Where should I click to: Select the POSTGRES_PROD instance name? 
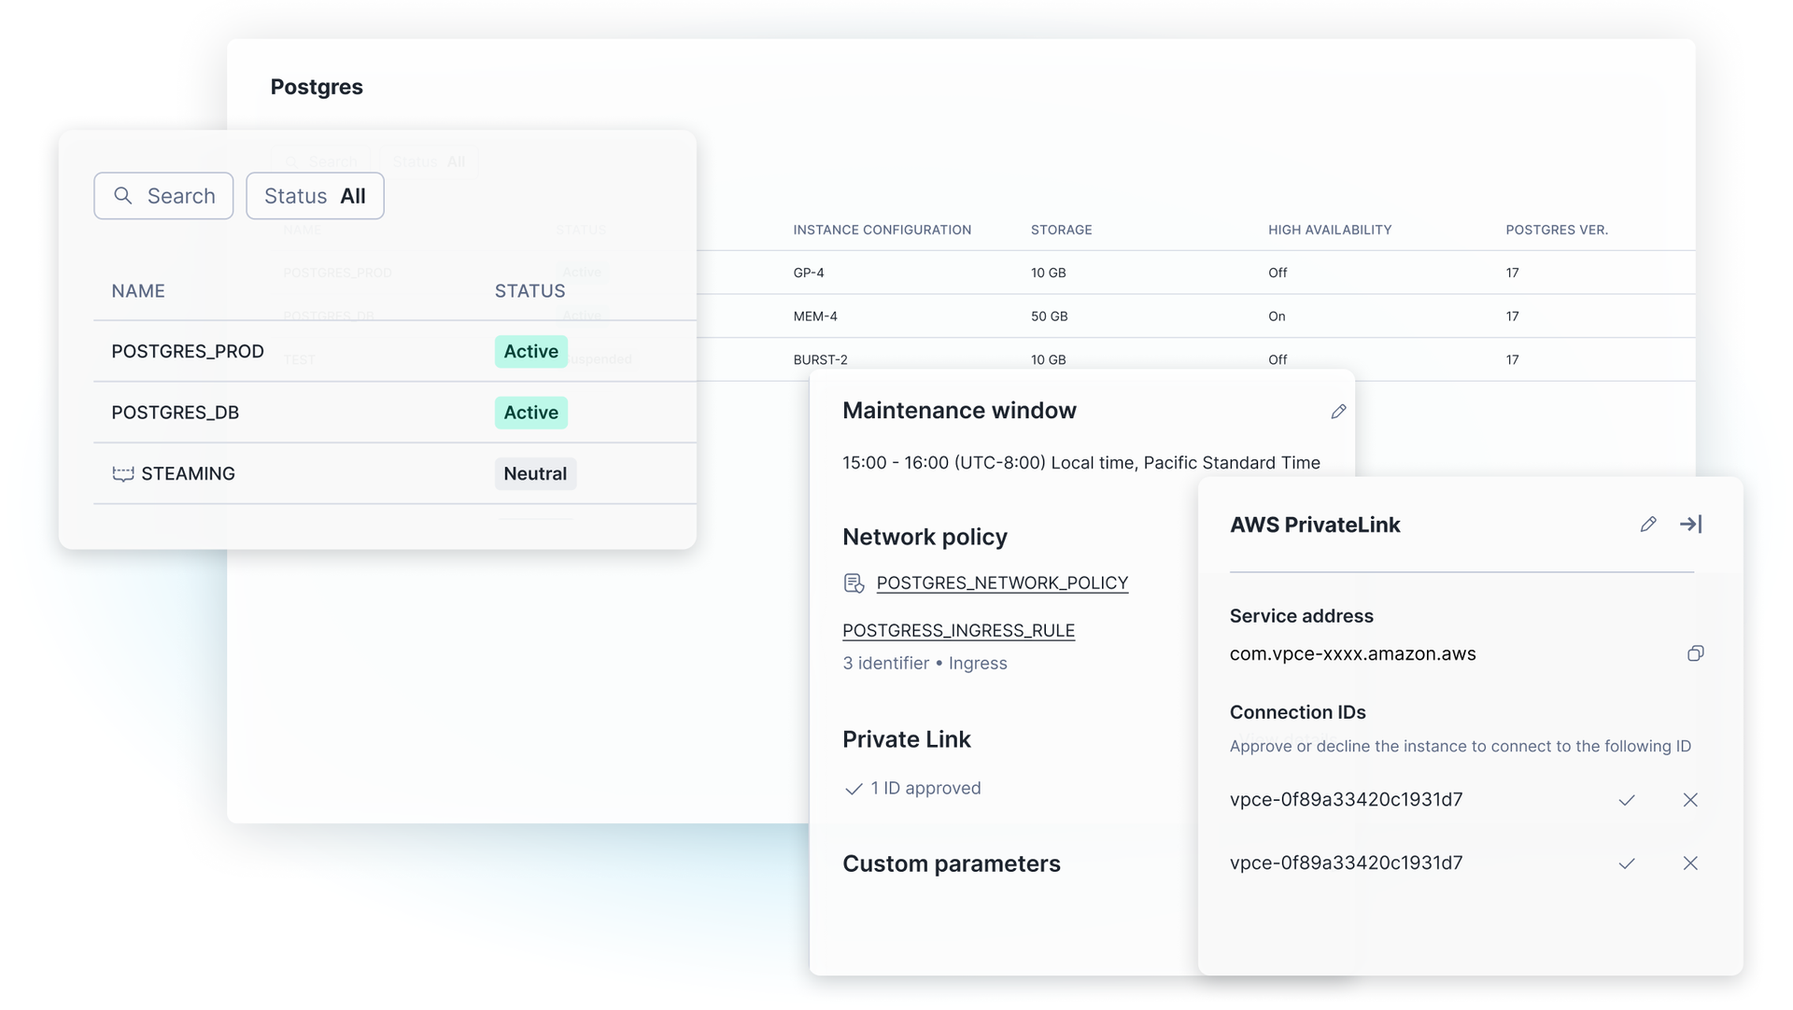tap(188, 352)
